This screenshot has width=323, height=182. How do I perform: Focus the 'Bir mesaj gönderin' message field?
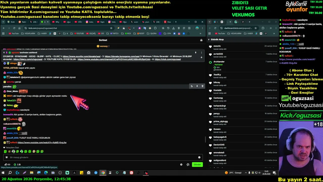click(x=103, y=157)
